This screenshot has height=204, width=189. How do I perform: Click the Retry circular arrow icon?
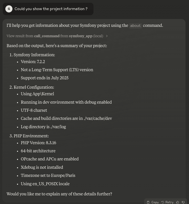point(163,202)
